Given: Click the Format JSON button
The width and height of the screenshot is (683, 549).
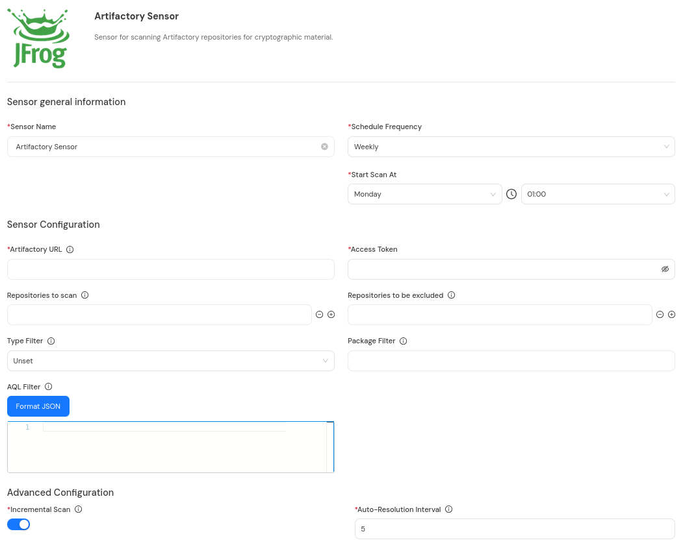Looking at the screenshot, I should click(38, 406).
